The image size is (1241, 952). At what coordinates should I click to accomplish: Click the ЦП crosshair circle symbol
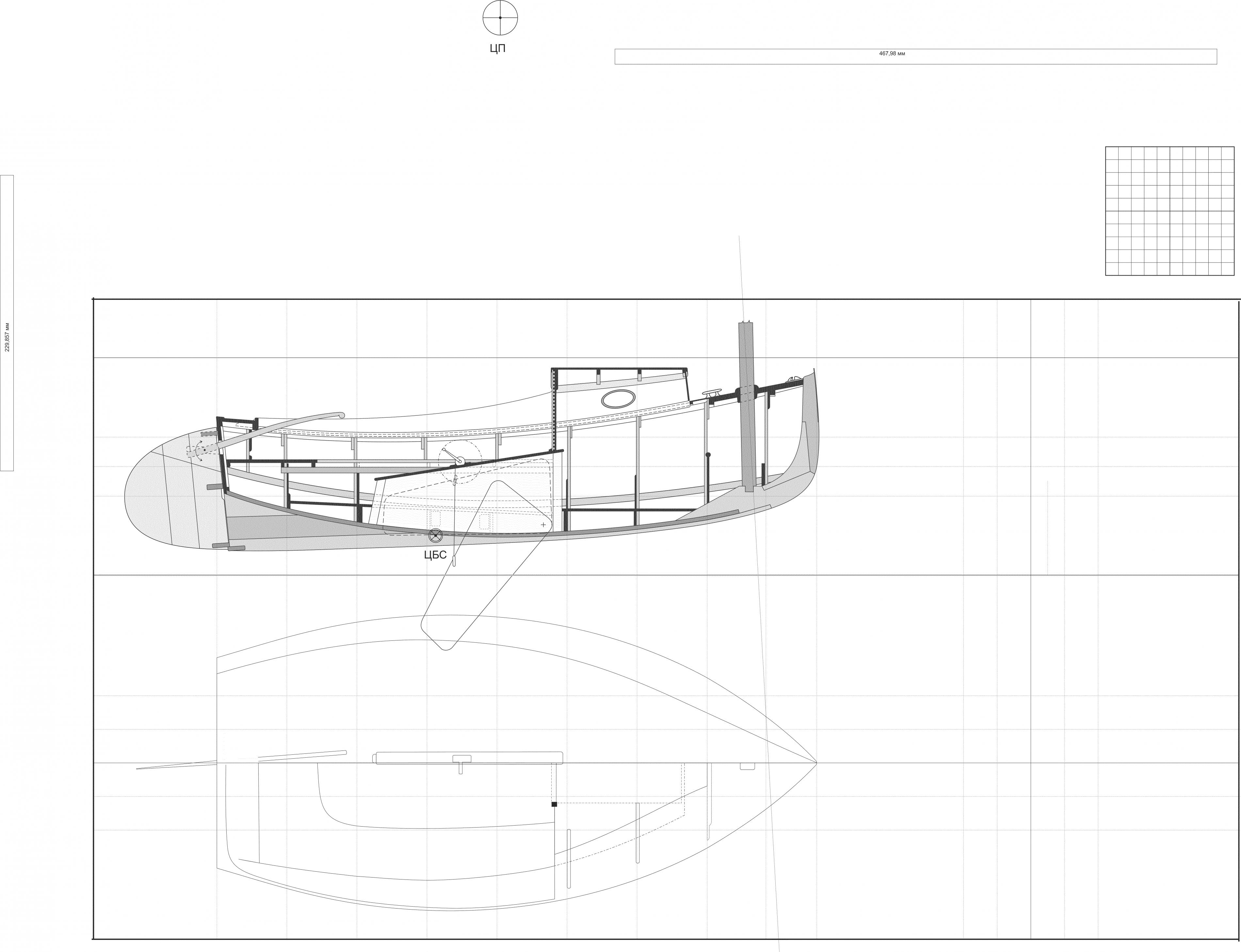tap(500, 18)
